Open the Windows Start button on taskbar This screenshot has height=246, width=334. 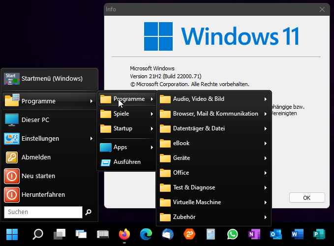tap(12, 234)
